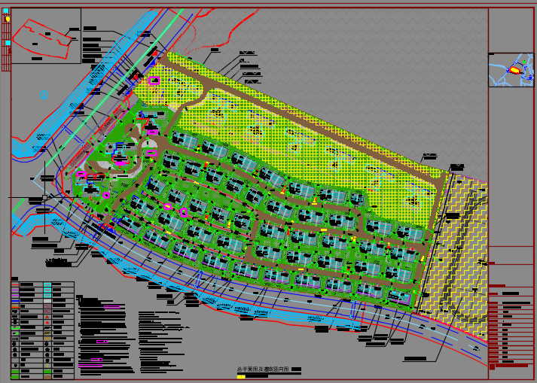Open the location map thumbnail at top right
This screenshot has width=537, height=383.
pyautogui.click(x=511, y=70)
